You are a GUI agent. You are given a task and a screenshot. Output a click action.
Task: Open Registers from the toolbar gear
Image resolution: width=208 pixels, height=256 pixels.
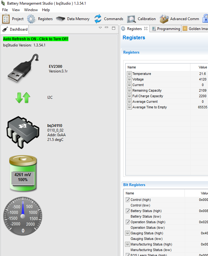click(31, 19)
